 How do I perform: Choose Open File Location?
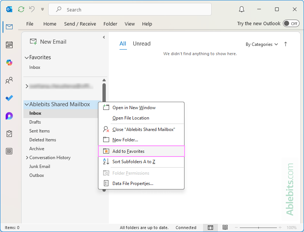tap(141, 118)
